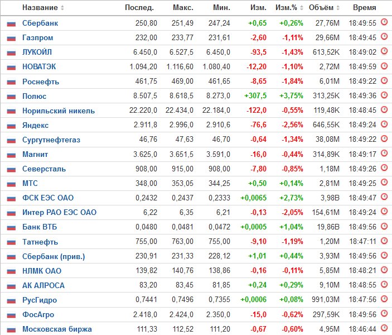Open the Татнефть stock link
This screenshot has height=335, width=392.
(40, 242)
